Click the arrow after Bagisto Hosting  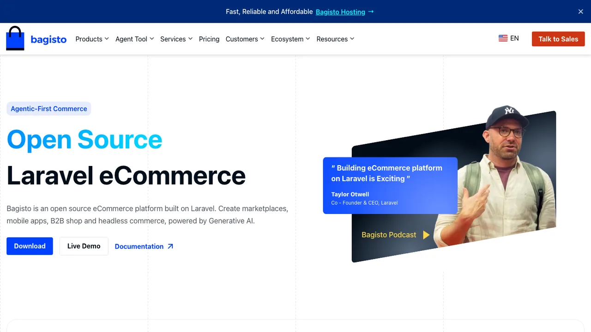pyautogui.click(x=371, y=12)
